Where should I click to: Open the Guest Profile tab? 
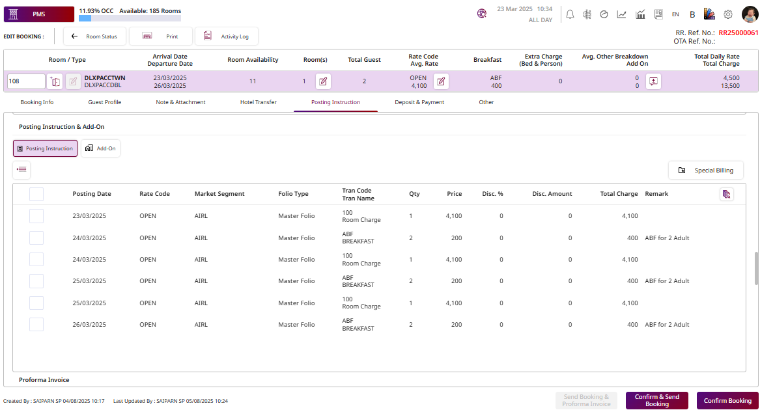click(105, 102)
